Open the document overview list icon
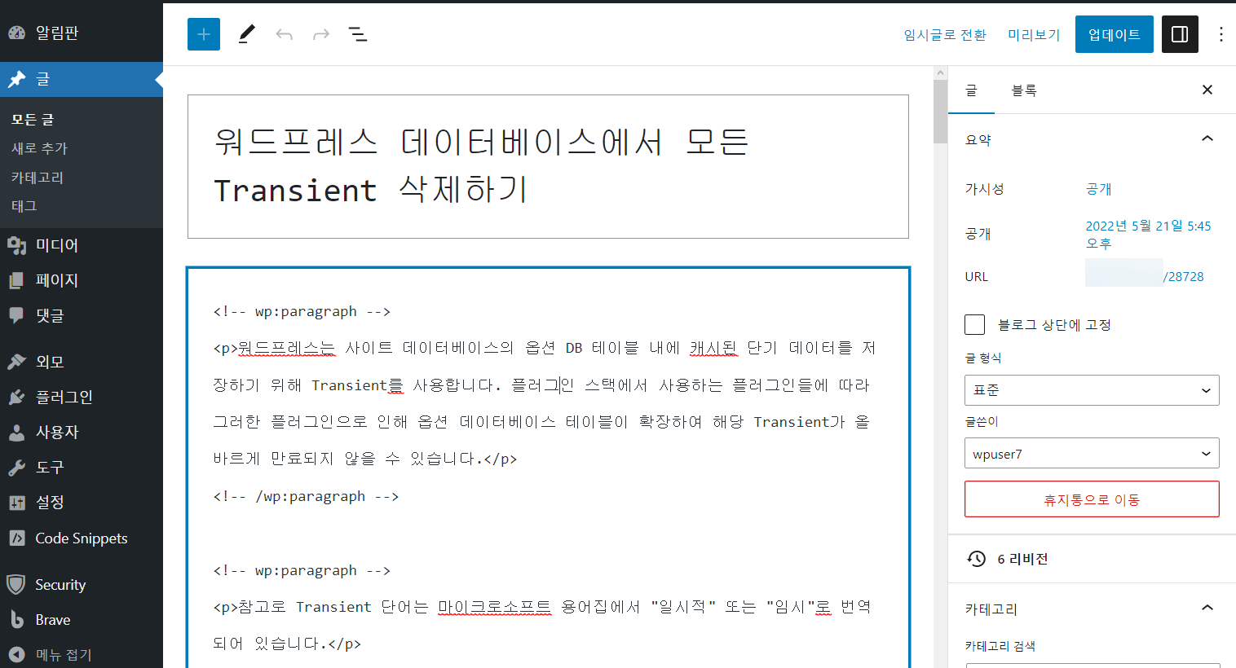 [x=357, y=33]
